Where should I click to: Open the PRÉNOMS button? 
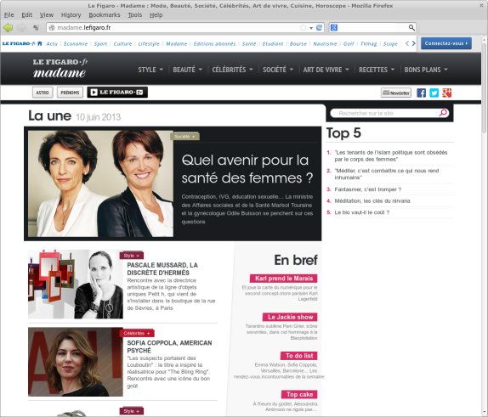click(x=70, y=93)
